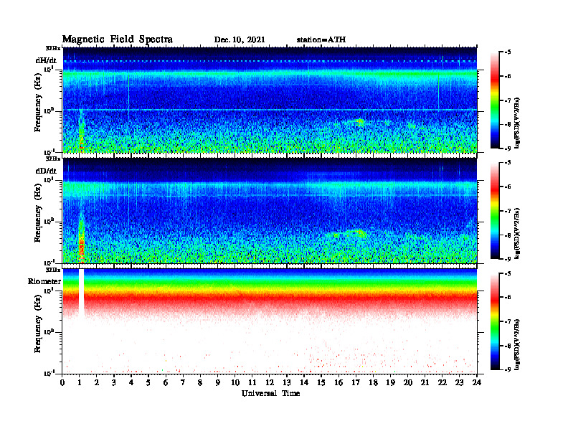Click the hour 9 tick label
Viewport: 568px width, 439px height.
[218, 382]
